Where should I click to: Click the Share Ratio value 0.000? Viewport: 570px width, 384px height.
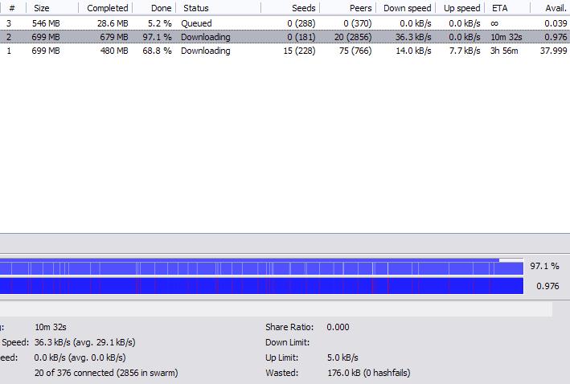click(338, 327)
